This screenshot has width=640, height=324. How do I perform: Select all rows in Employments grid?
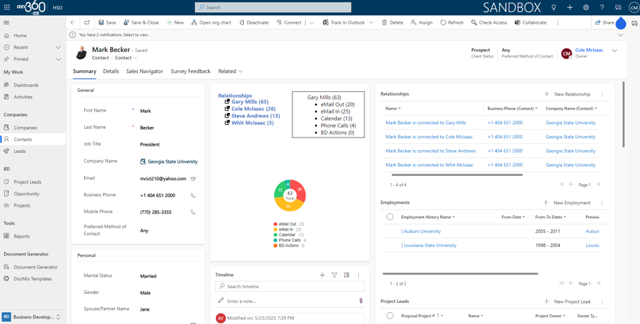point(390,217)
